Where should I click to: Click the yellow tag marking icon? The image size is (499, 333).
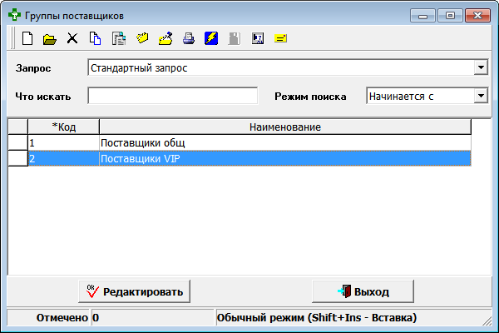coord(142,38)
